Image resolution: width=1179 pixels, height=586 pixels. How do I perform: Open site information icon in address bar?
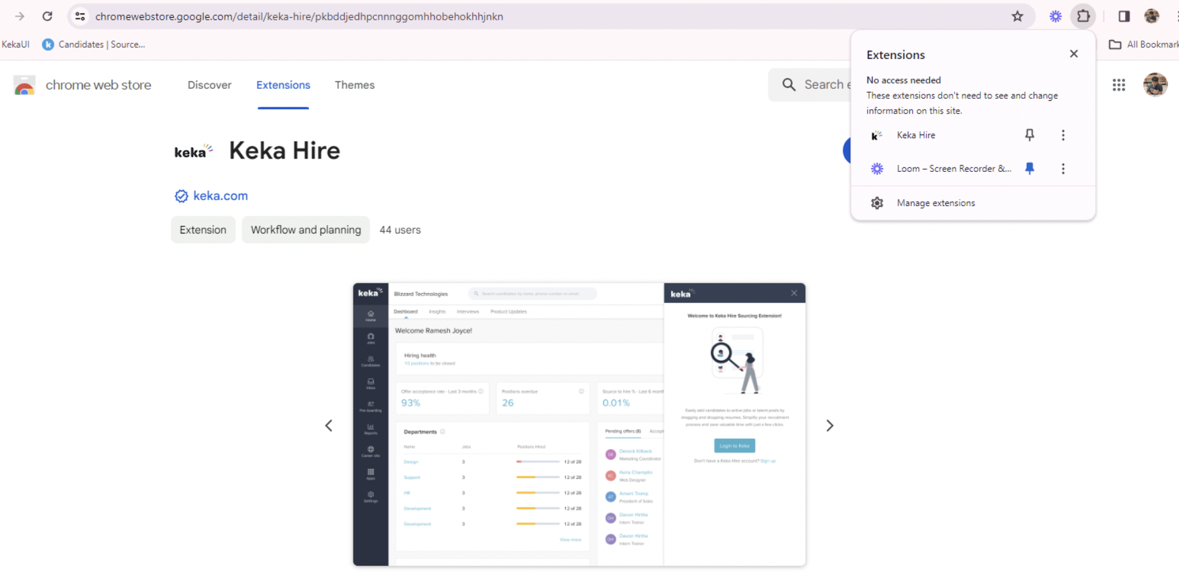click(80, 16)
